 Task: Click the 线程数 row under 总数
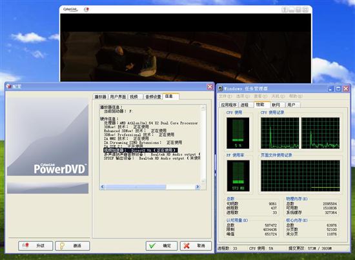252,208
